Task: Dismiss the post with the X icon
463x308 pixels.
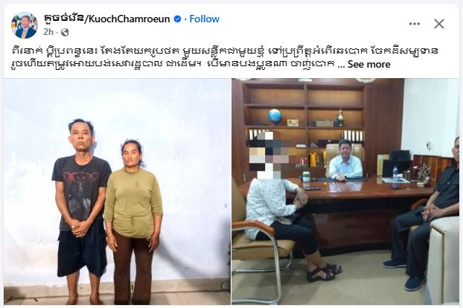Action: pyautogui.click(x=439, y=24)
